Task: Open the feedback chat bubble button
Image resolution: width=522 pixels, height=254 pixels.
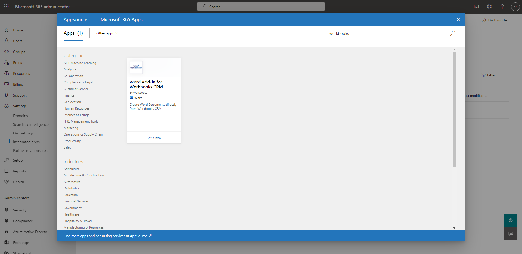Action: 511,234
